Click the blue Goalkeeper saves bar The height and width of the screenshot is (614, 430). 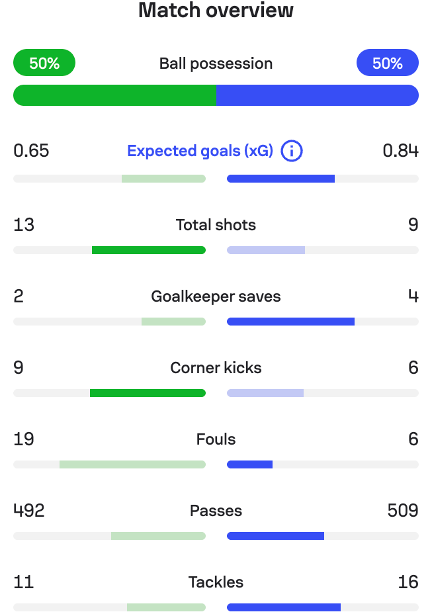(290, 322)
